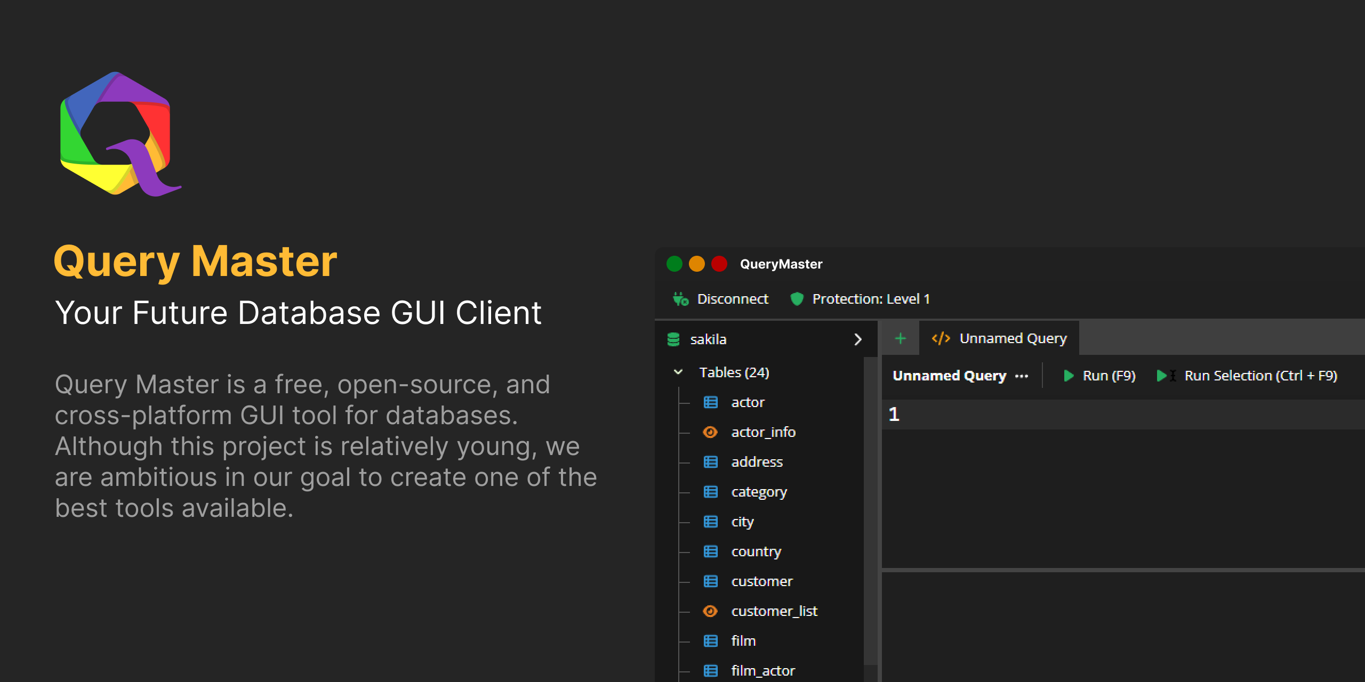Image resolution: width=1365 pixels, height=682 pixels.
Task: Click the green Protection shield icon
Action: point(797,299)
